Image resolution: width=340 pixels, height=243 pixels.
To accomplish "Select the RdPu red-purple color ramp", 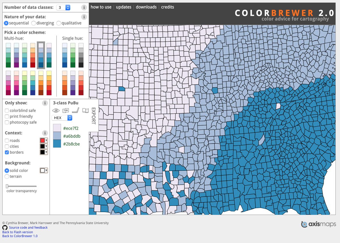I will click(x=16, y=83).
